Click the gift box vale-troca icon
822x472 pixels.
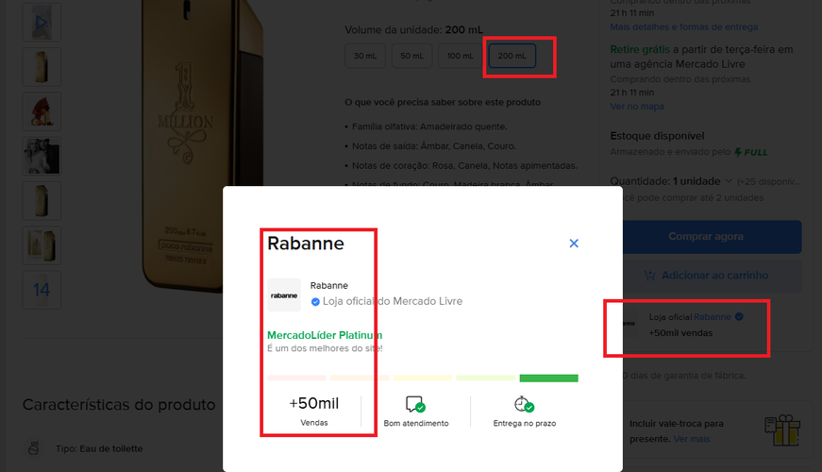pos(782,430)
